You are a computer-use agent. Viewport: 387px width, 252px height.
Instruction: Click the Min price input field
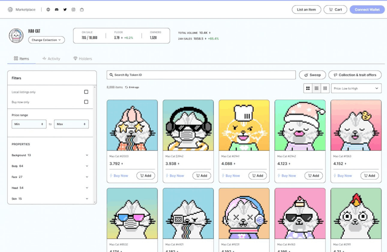click(x=29, y=124)
